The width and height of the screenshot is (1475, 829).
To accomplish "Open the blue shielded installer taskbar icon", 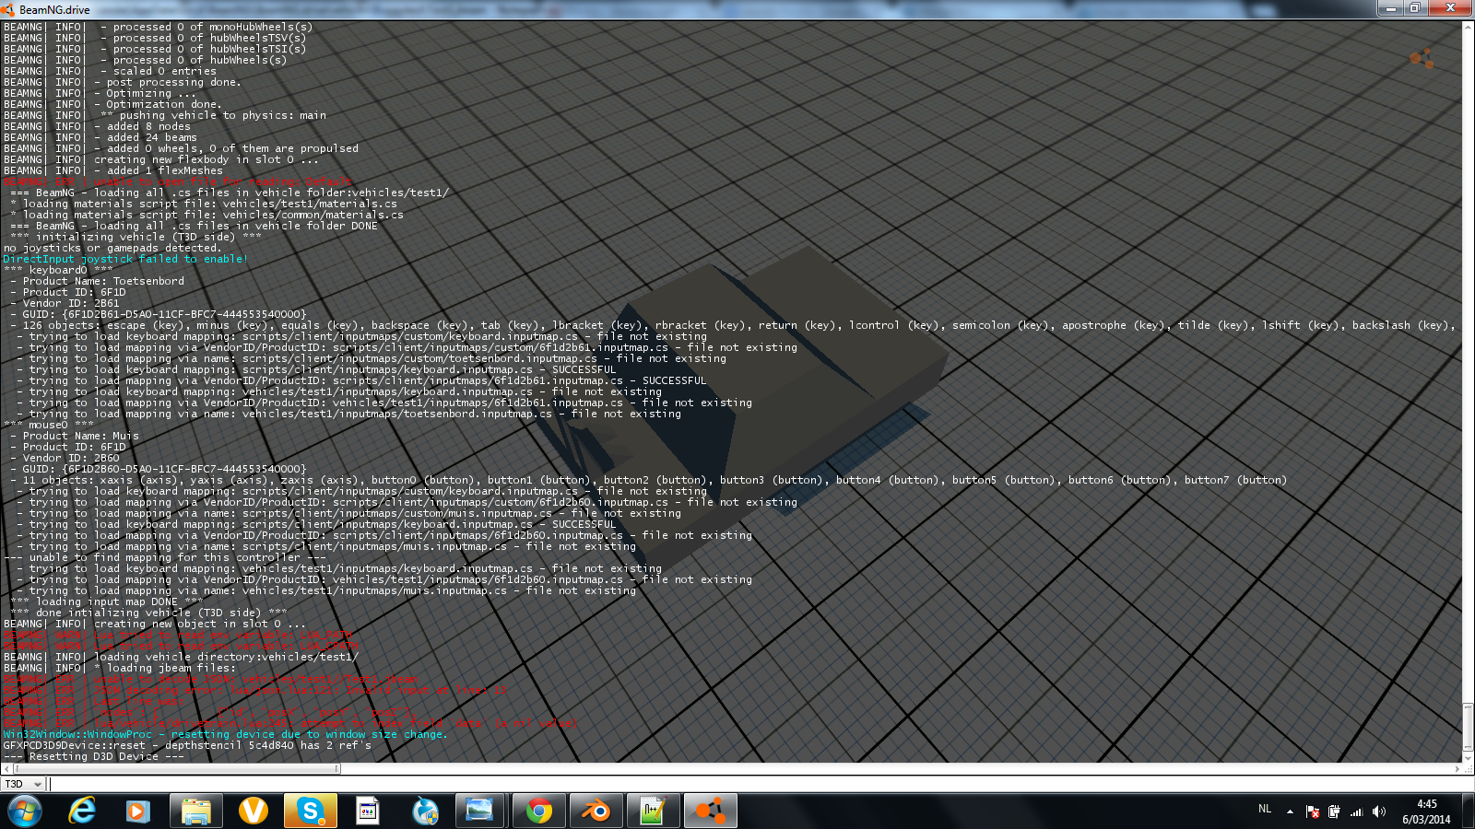I will coord(425,811).
